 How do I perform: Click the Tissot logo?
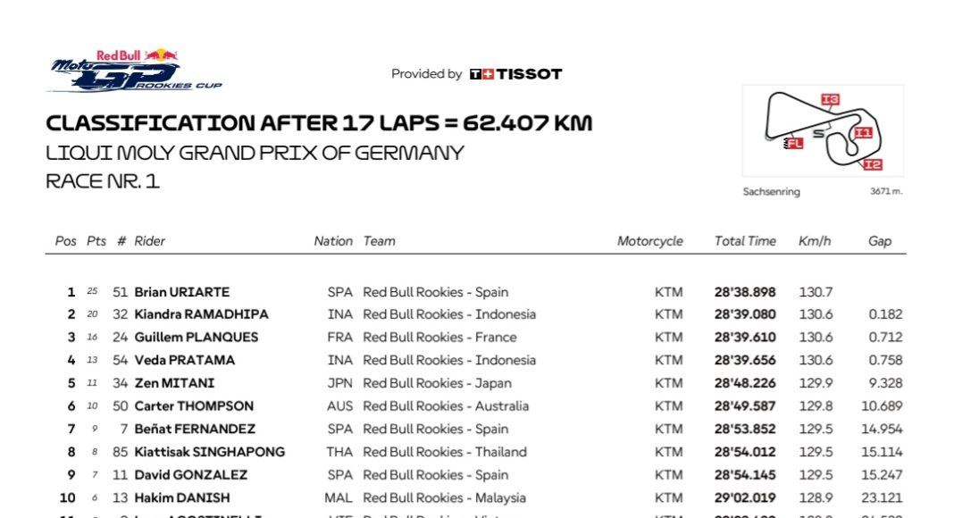point(515,74)
